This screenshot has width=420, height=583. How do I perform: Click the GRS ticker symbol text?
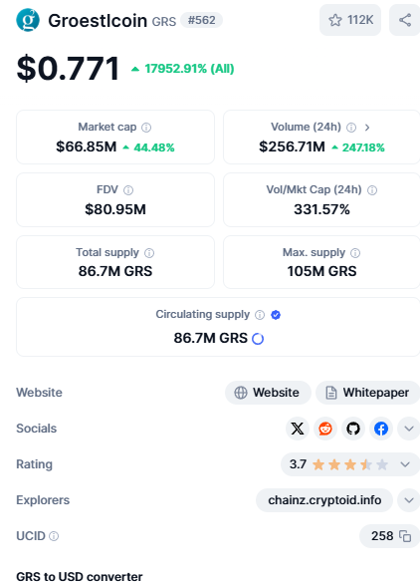pyautogui.click(x=164, y=22)
